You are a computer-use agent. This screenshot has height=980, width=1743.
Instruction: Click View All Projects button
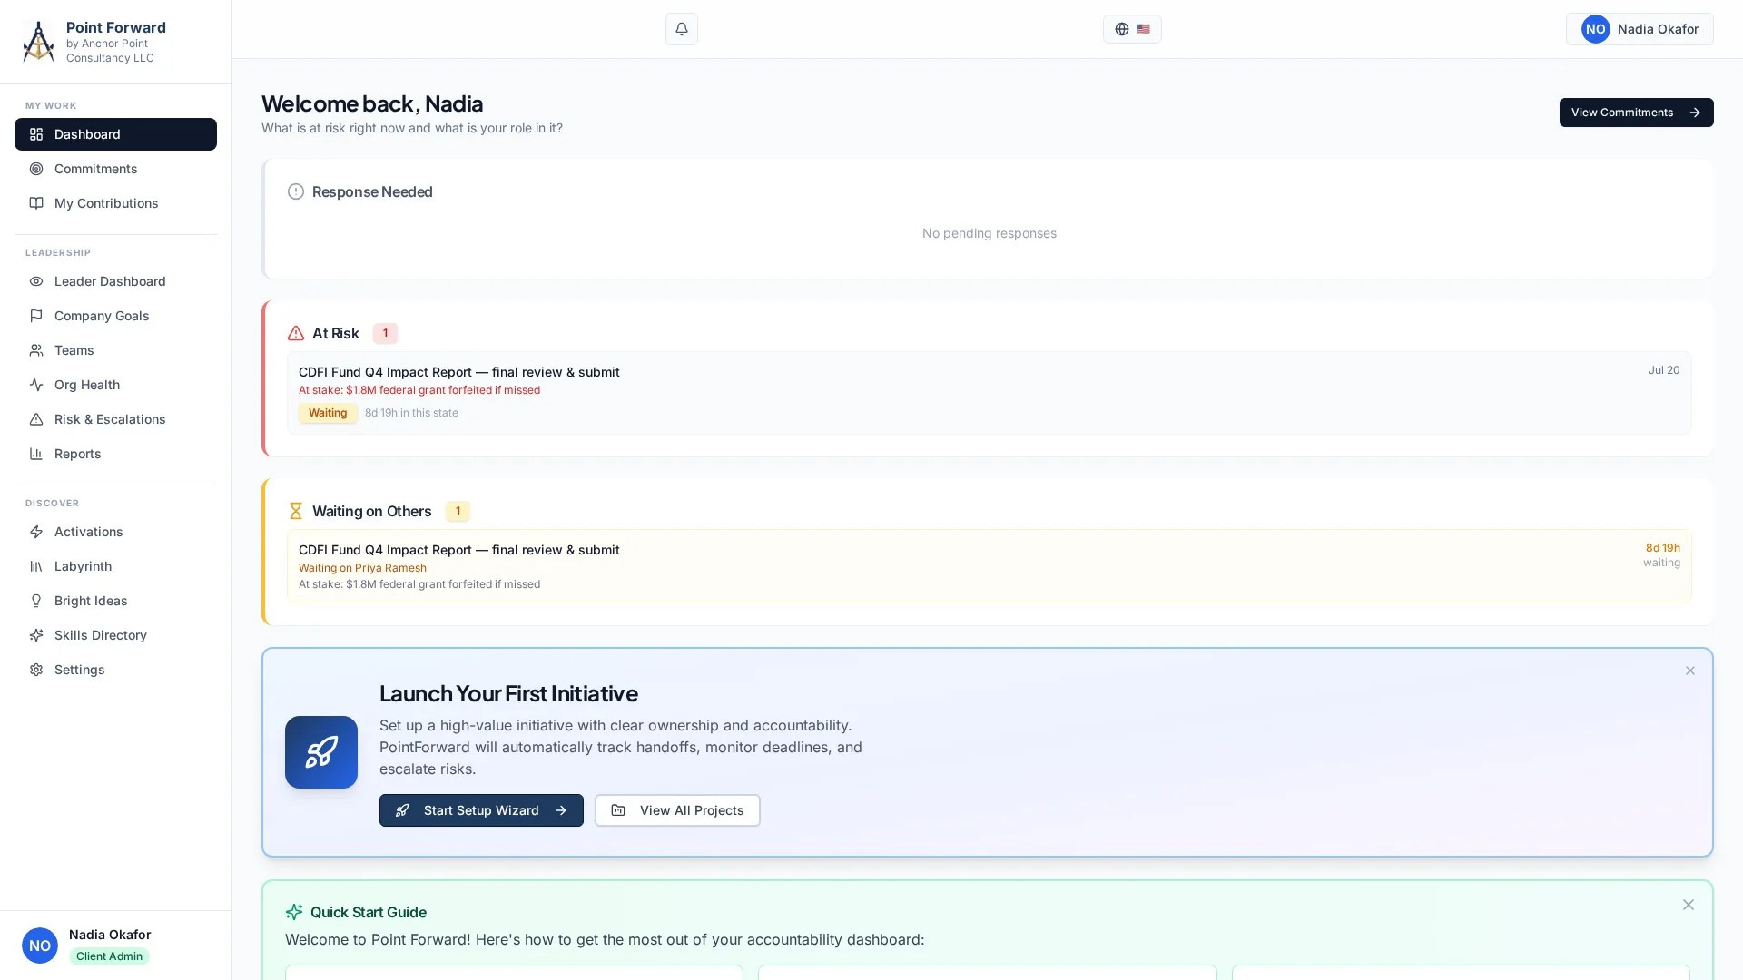(x=677, y=810)
